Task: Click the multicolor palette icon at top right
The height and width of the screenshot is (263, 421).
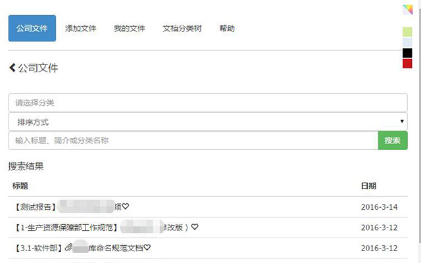Action: coord(407,10)
